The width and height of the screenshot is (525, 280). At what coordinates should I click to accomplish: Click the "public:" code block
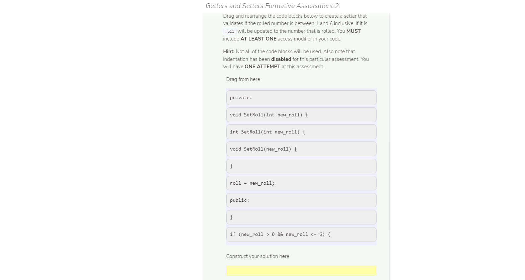coord(301,200)
